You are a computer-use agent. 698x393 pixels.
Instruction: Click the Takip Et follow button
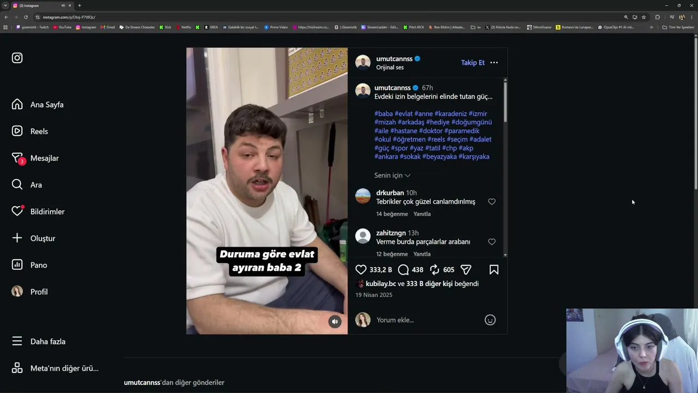pyautogui.click(x=473, y=63)
